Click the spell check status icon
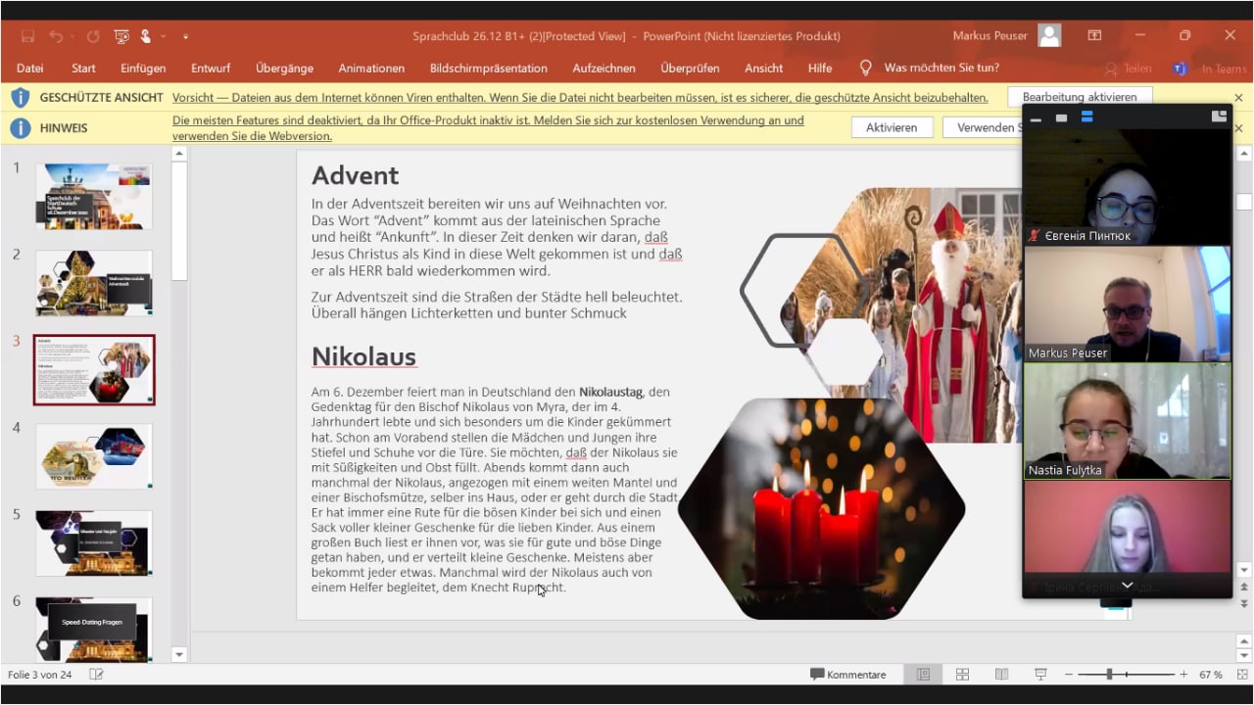 click(x=96, y=675)
